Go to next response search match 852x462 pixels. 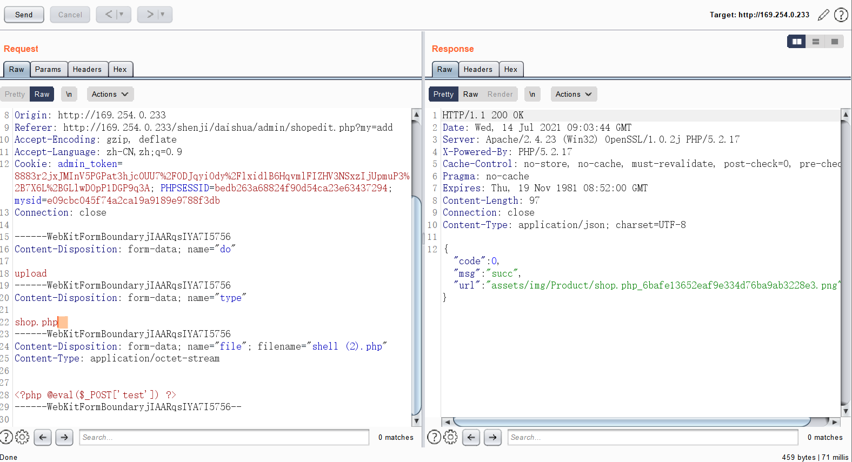492,437
